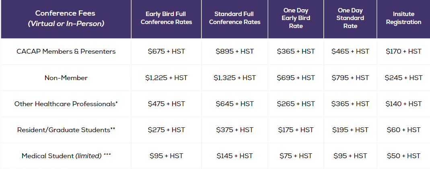Viewport: 430px width, 169px height.
Task: Select the $50 + HST price cell
Action: point(403,156)
